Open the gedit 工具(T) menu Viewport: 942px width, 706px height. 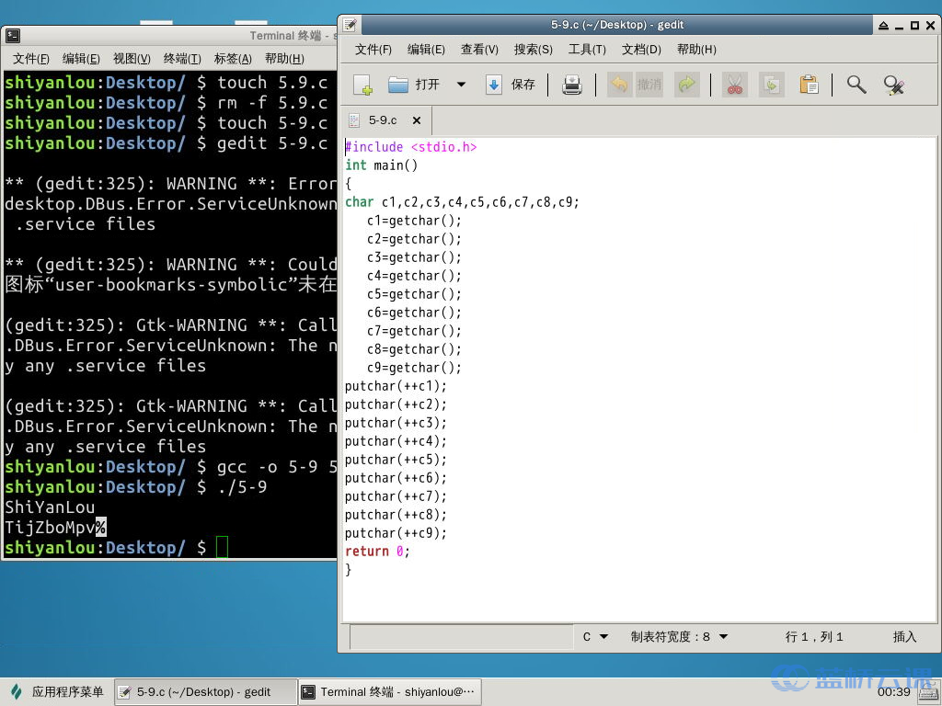[x=587, y=50]
